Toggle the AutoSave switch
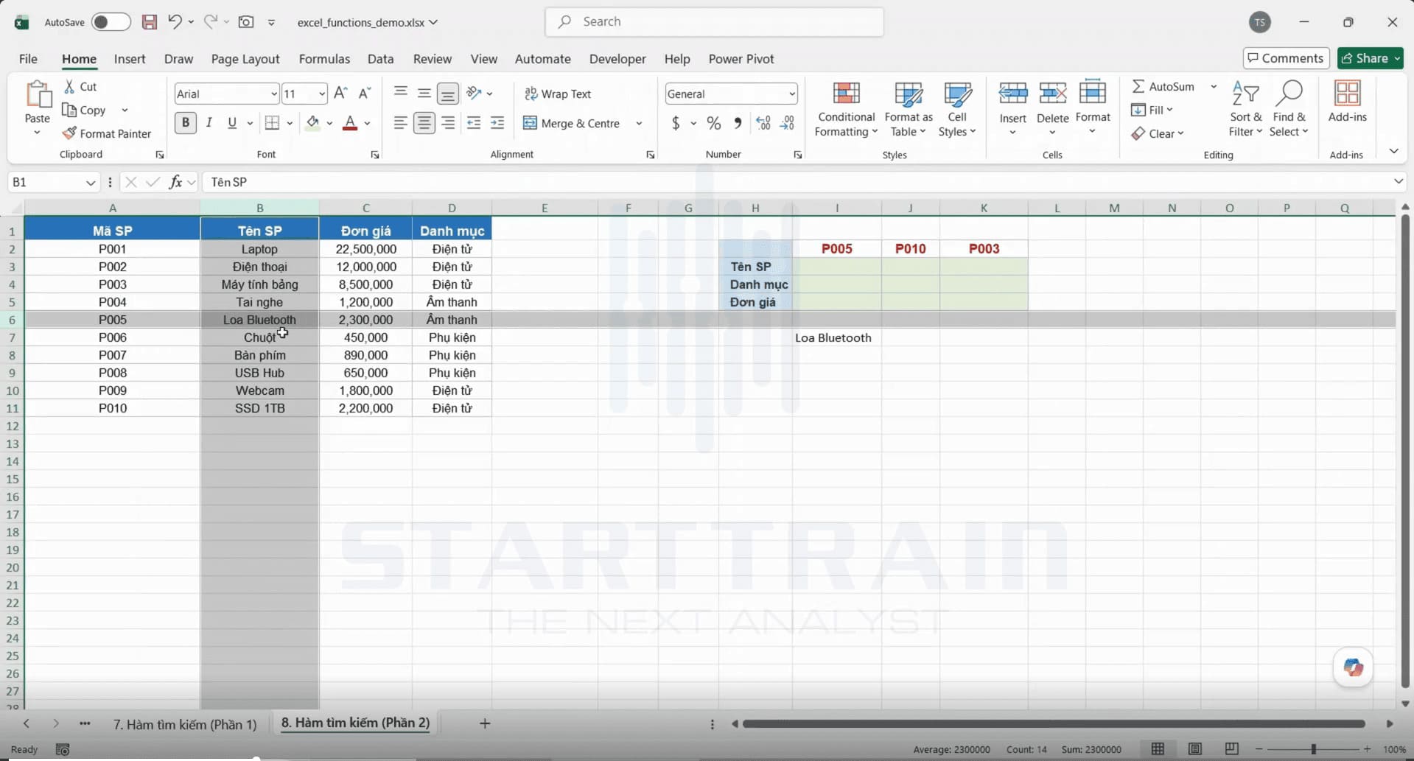 click(111, 22)
